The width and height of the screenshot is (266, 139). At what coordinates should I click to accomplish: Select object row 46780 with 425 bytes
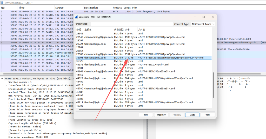point(143,89)
